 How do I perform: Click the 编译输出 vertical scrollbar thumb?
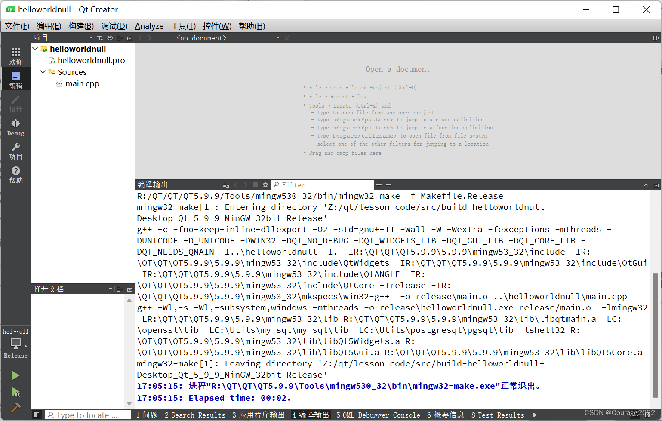656,335
